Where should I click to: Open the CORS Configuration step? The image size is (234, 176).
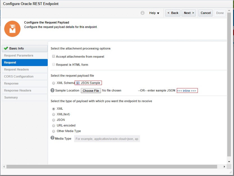tap(25, 76)
